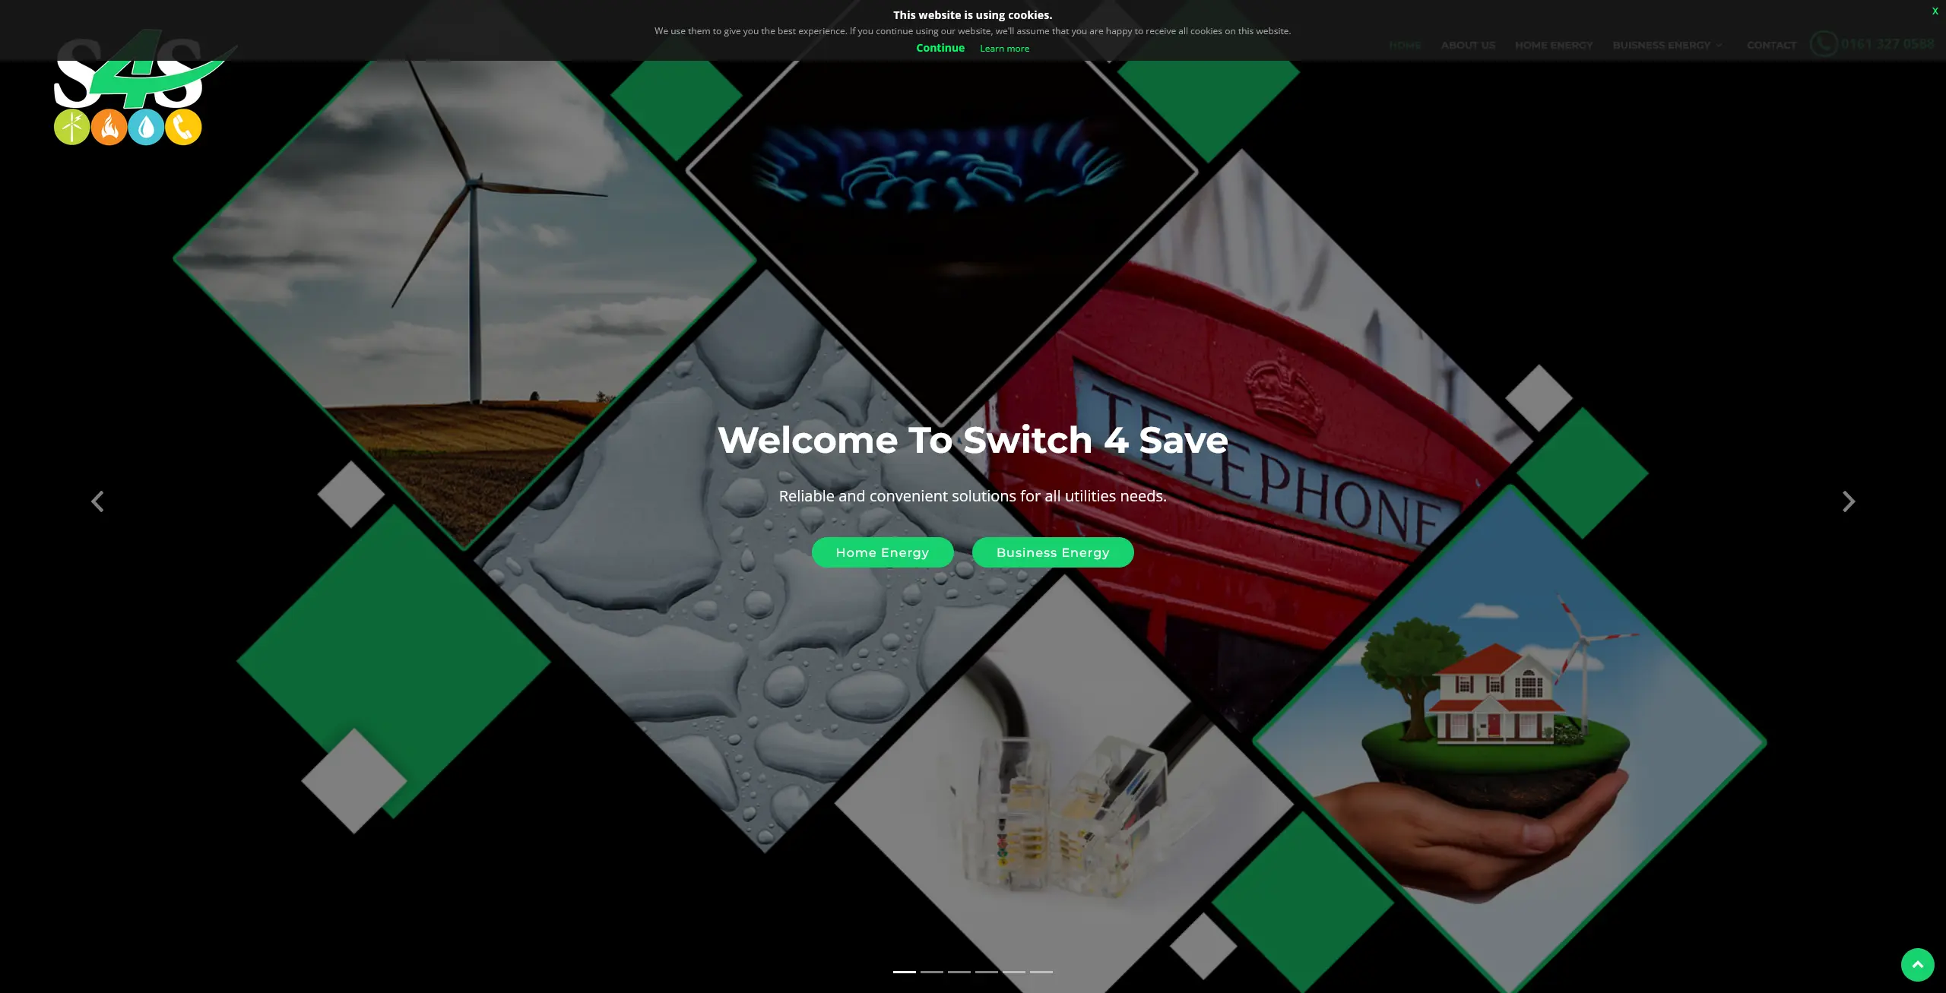Open the Contact menu item

(x=1771, y=46)
